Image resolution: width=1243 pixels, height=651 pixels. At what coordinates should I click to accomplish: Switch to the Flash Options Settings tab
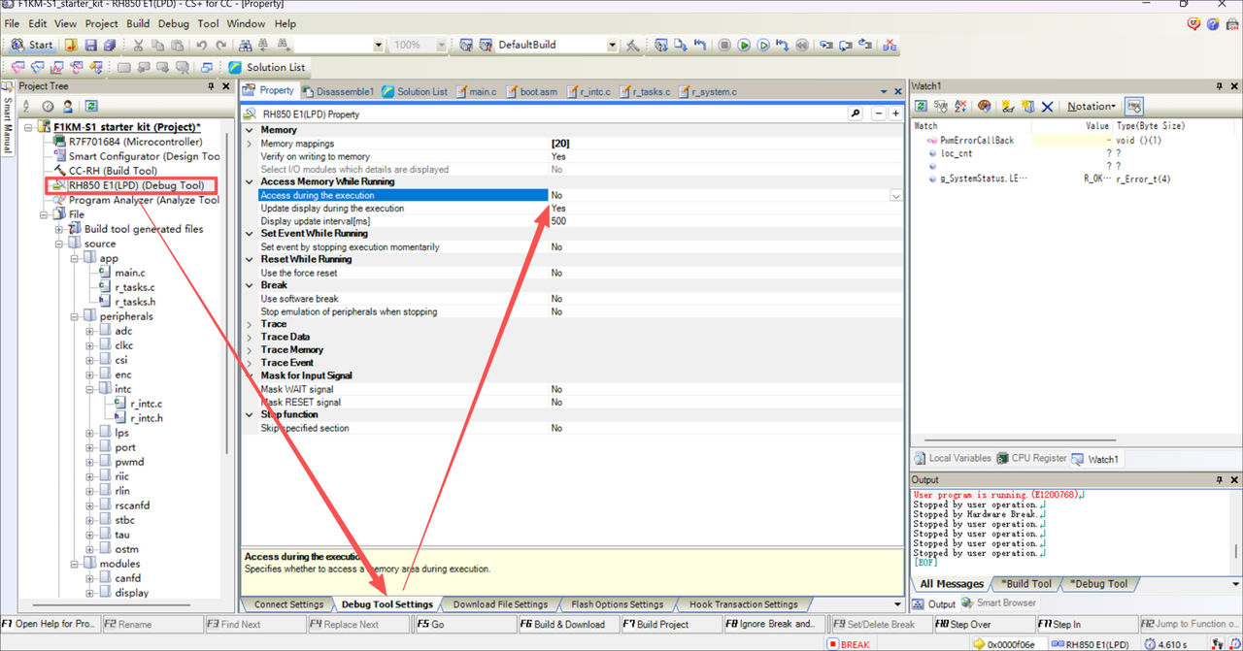(x=618, y=604)
